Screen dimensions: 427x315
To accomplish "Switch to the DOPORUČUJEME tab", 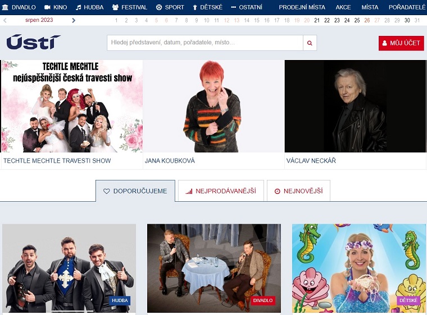I will click(135, 191).
